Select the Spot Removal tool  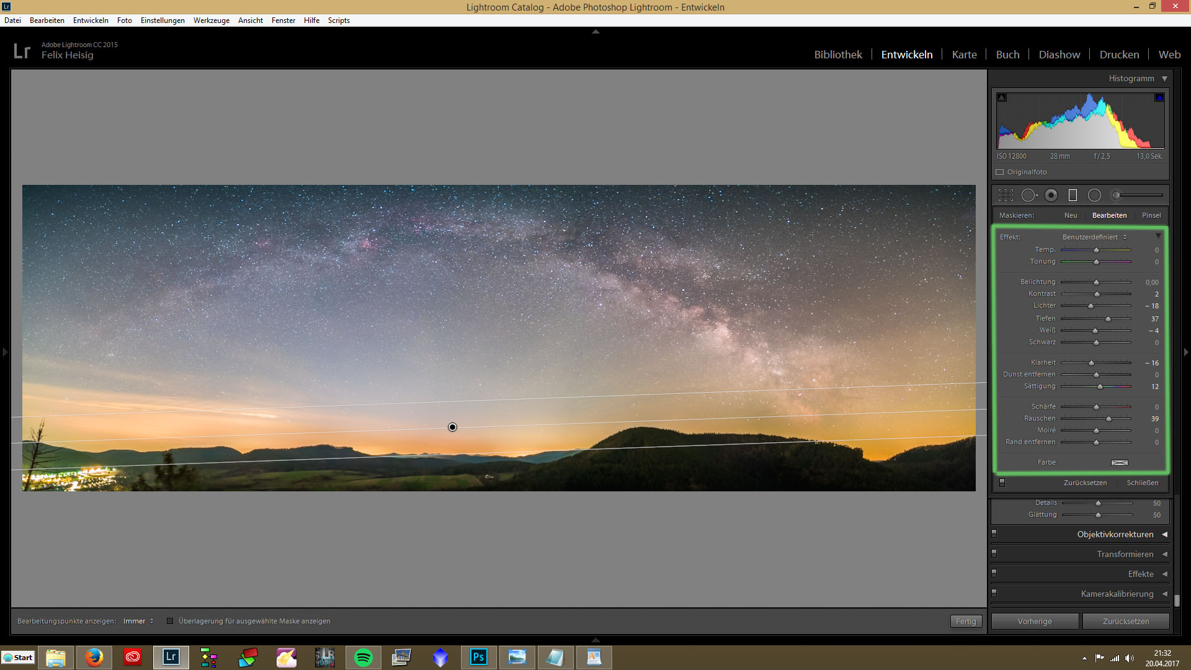(x=1029, y=195)
